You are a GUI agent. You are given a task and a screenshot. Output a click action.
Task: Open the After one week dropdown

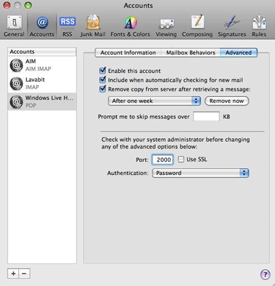[154, 101]
